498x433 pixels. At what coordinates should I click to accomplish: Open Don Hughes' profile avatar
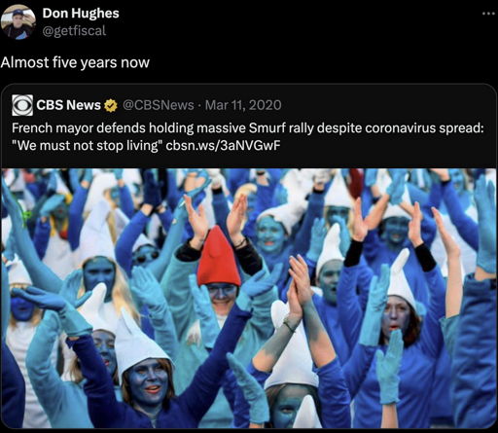18,22
